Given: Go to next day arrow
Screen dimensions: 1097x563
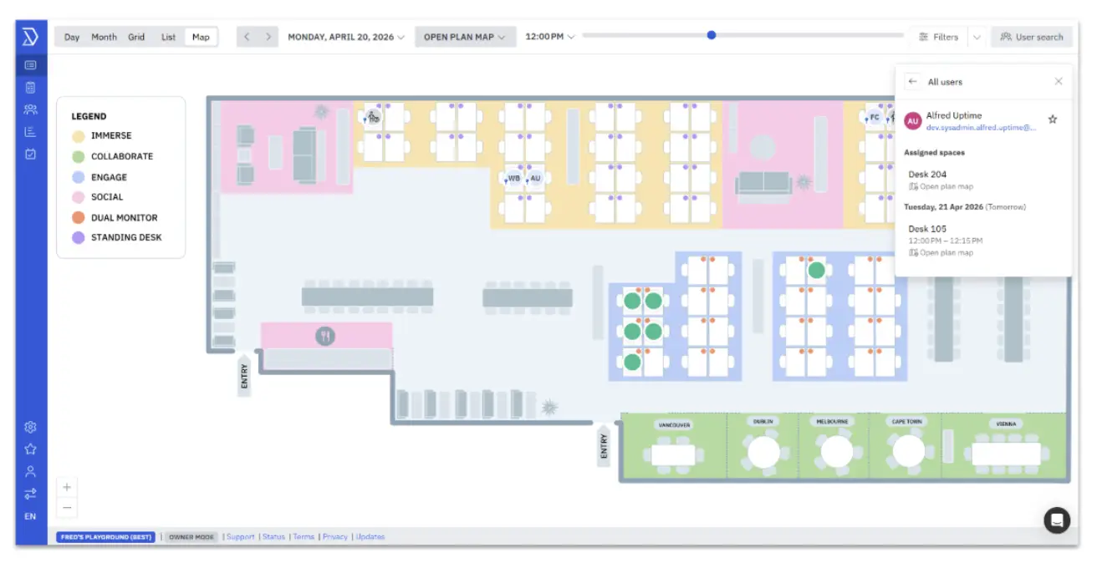Looking at the screenshot, I should click(268, 37).
